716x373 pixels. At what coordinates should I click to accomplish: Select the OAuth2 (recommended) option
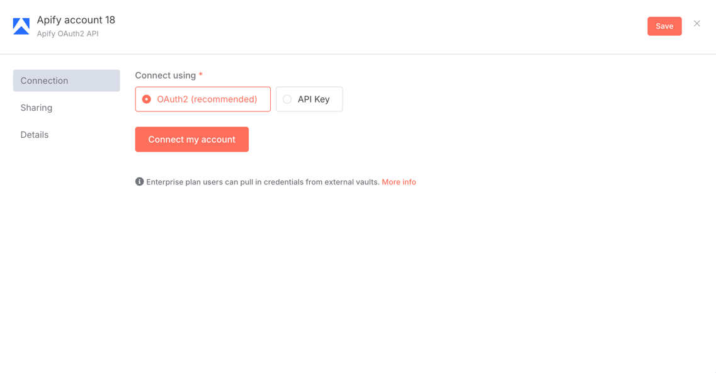[x=203, y=99]
